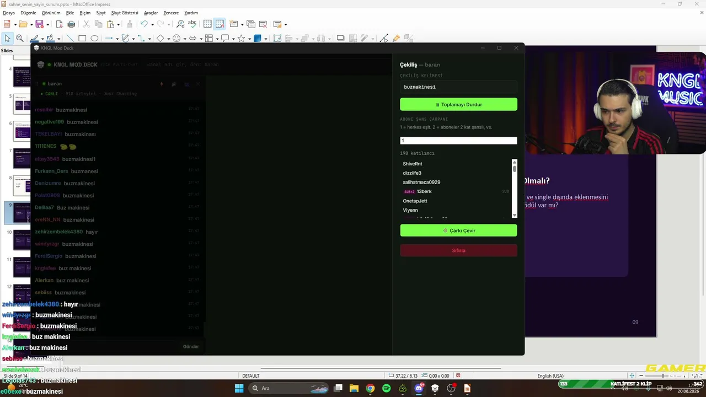Adjust the Impress zoom slider in status bar

click(x=662, y=376)
